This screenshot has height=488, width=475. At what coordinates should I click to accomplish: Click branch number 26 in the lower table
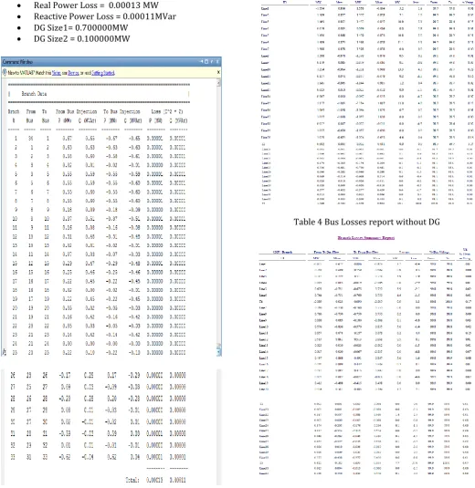pos(13,375)
